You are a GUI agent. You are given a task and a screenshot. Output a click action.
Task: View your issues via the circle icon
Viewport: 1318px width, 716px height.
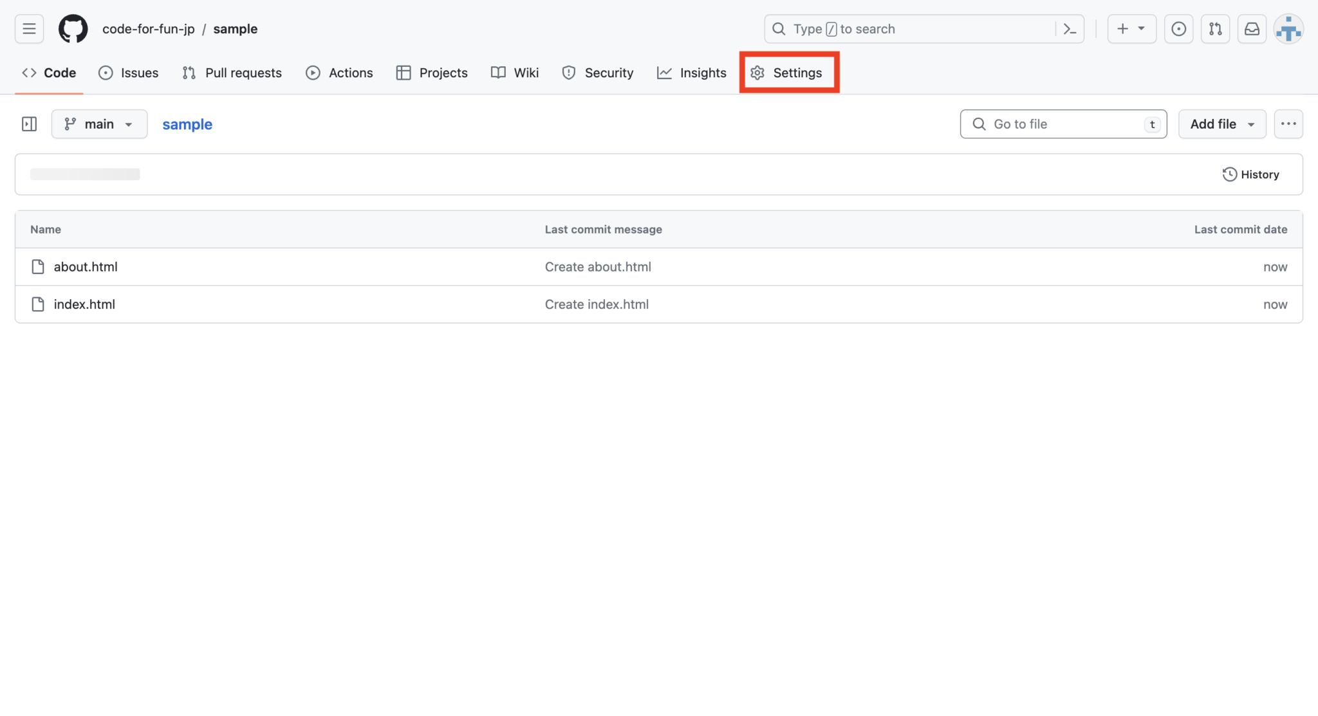1179,28
